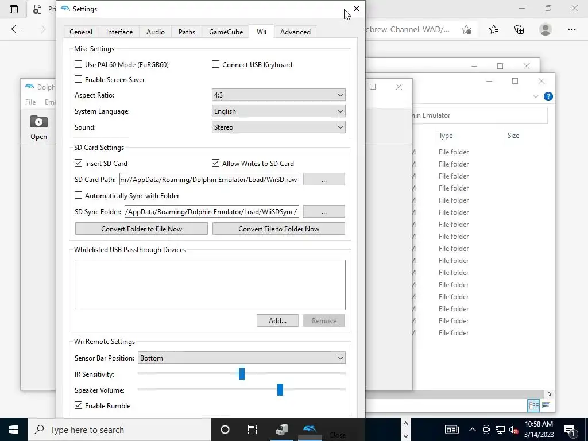Browse for SD Sync Folder with ellipsis button
This screenshot has height=441, width=588.
324,211
